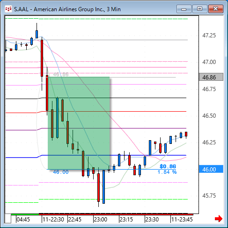Click the 11-23:45 time axis label
Viewport: 228px width, 228px height.
[x=182, y=220]
